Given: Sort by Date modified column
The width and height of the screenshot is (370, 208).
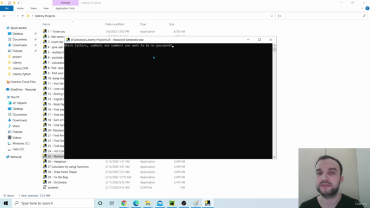Looking at the screenshot, I should tap(114, 24).
